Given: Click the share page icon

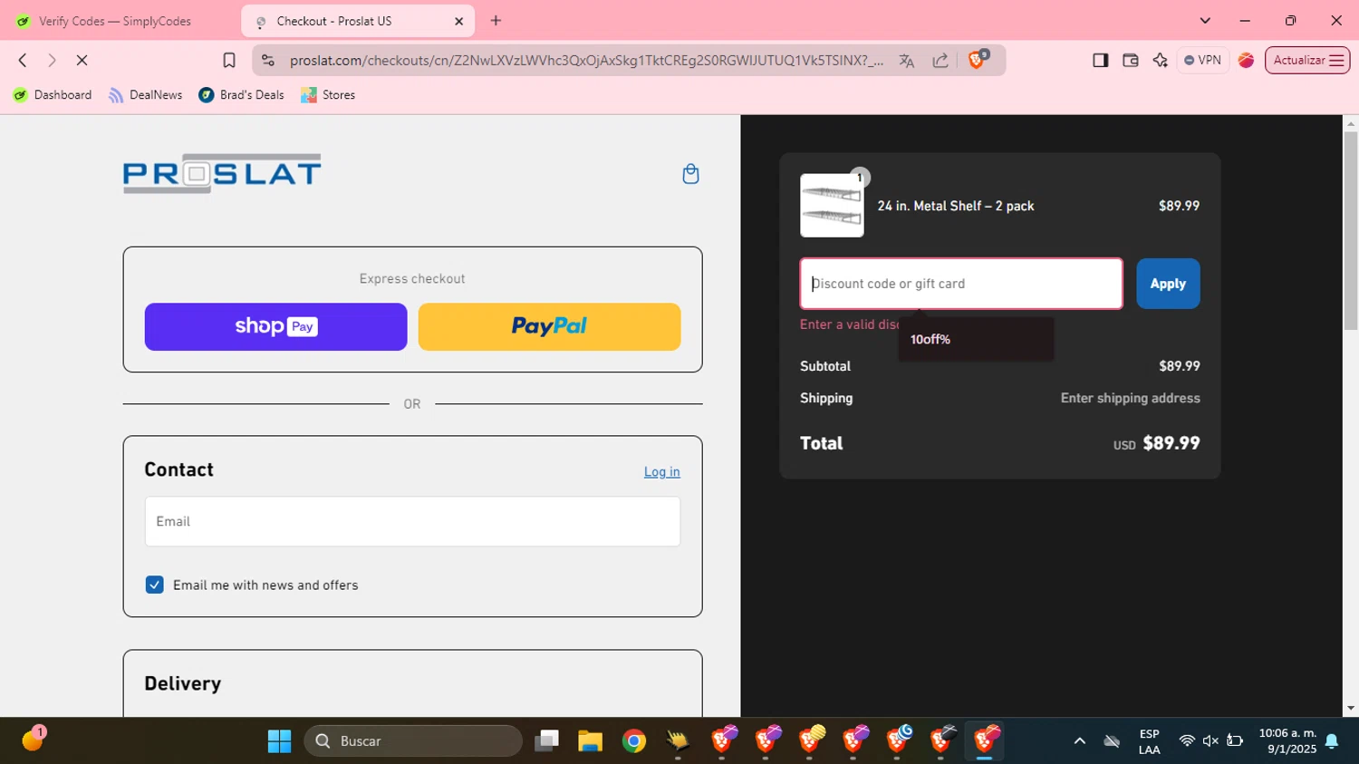Looking at the screenshot, I should point(940,61).
